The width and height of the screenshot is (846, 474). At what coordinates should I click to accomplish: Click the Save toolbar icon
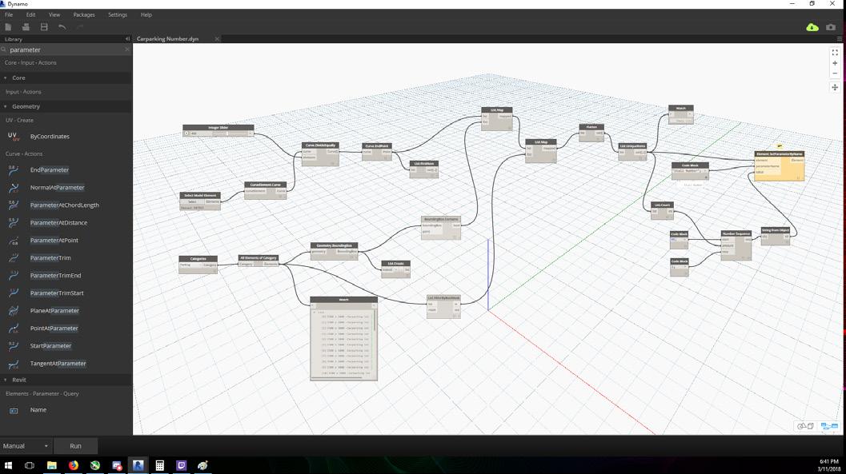(44, 27)
